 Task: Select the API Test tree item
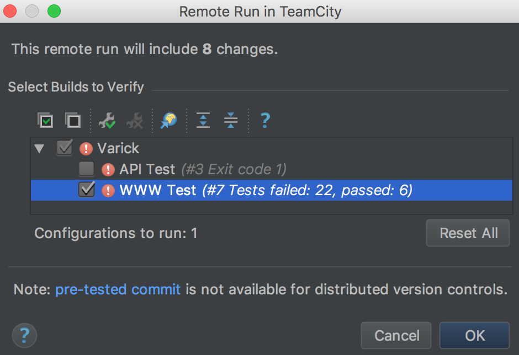[145, 169]
